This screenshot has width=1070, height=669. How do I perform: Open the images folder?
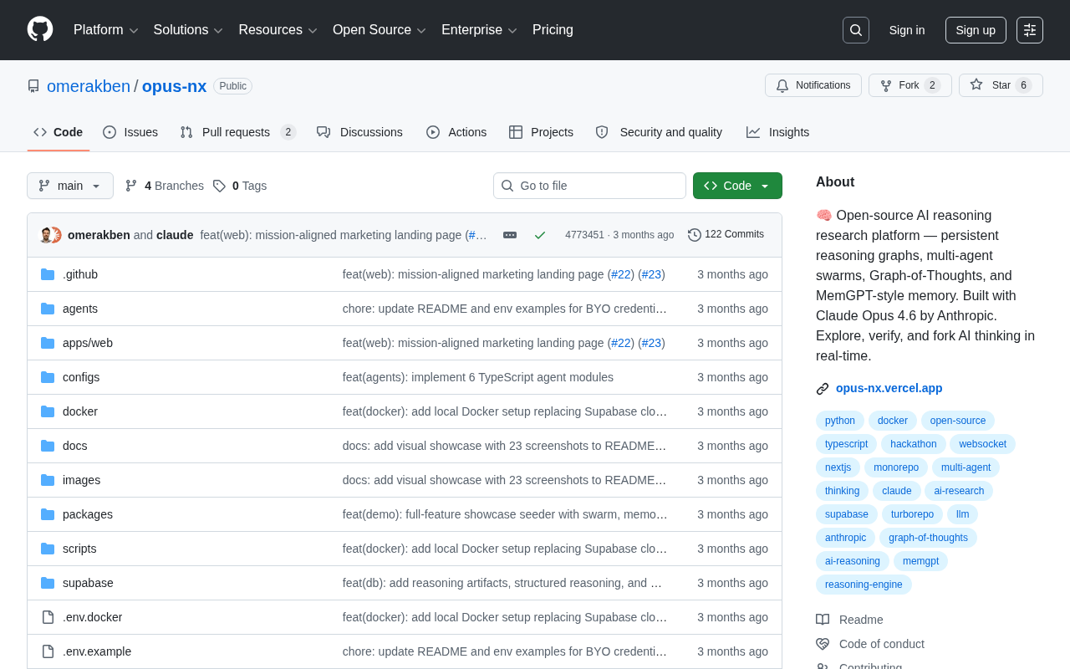81,480
